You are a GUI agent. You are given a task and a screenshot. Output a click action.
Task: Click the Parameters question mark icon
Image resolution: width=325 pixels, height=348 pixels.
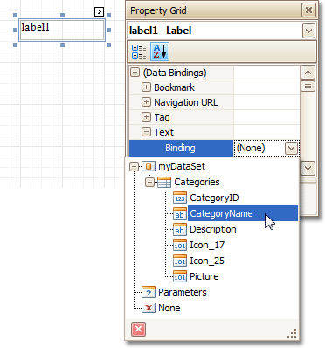(149, 292)
